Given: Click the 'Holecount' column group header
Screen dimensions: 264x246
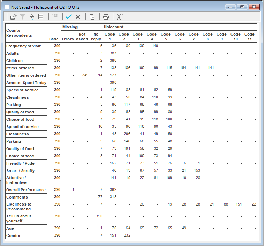Looking at the screenshot, I should point(113,27).
